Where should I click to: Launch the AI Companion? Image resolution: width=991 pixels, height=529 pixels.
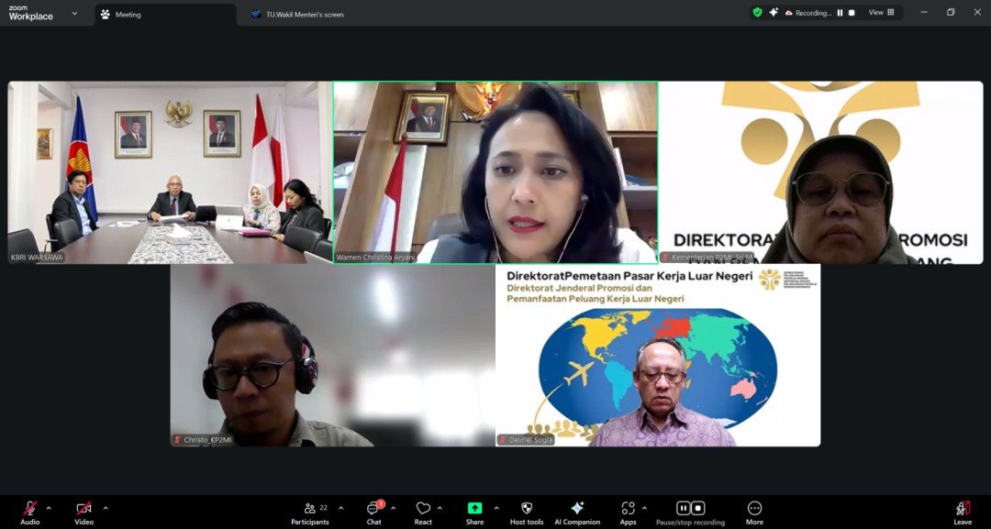pos(577,511)
